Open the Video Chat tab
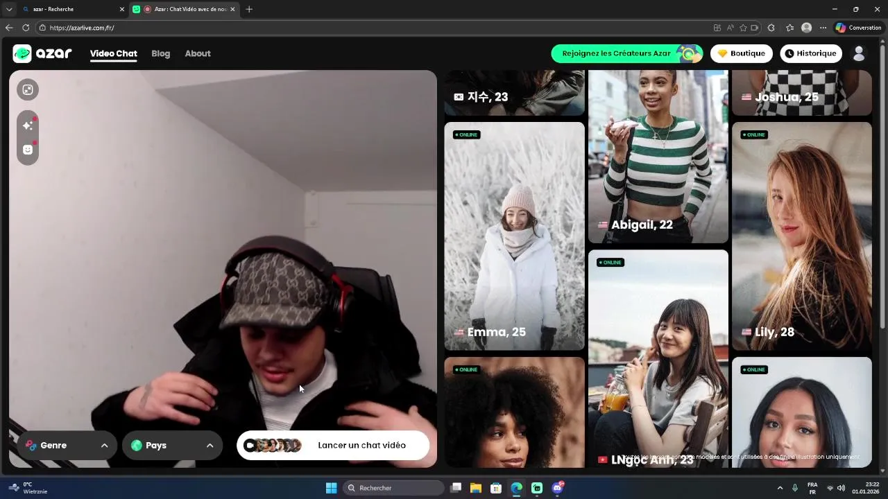The image size is (888, 499). coord(113,53)
